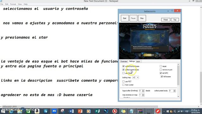Open the volume speaker tray icon

[182, 111]
